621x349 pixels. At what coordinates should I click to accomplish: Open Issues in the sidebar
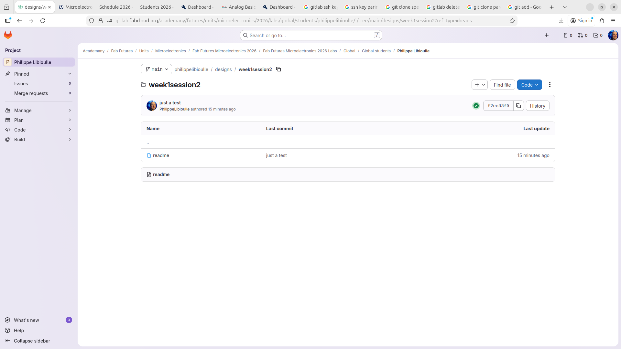coord(21,84)
